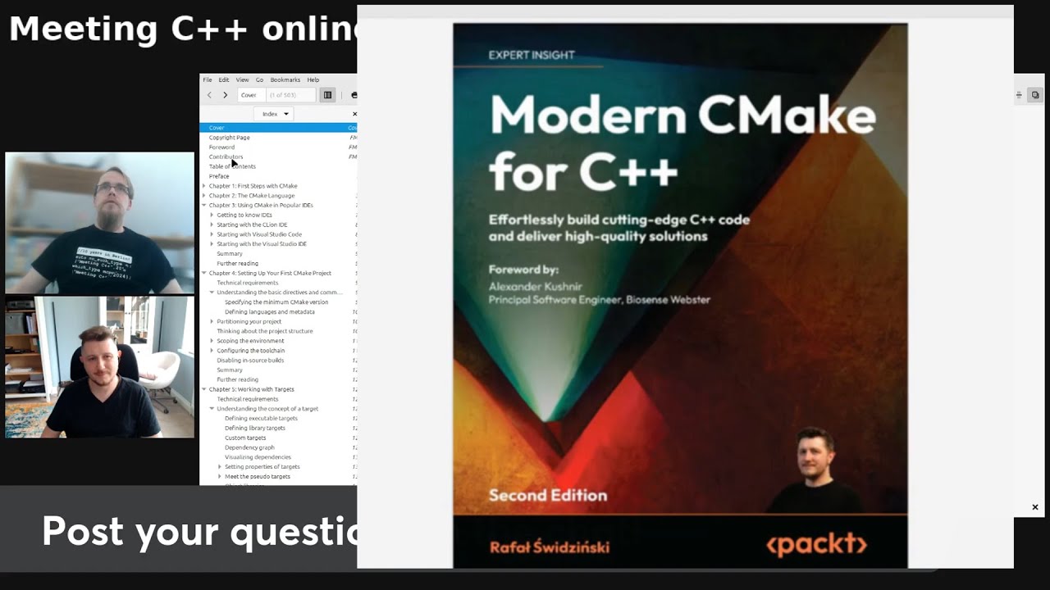This screenshot has height=590, width=1050.
Task: Go to next page with the forward arrow
Action: coord(225,95)
